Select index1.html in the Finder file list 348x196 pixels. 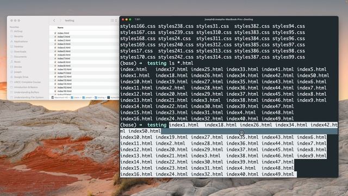[64, 36]
